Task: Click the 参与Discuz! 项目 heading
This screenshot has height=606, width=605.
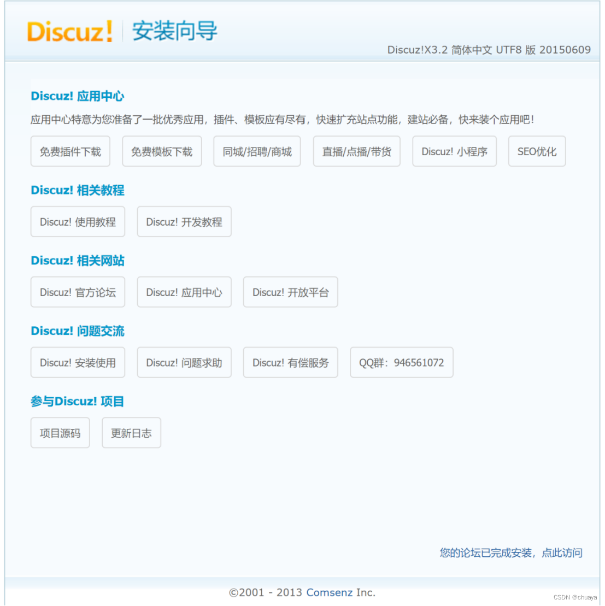Action: tap(77, 401)
